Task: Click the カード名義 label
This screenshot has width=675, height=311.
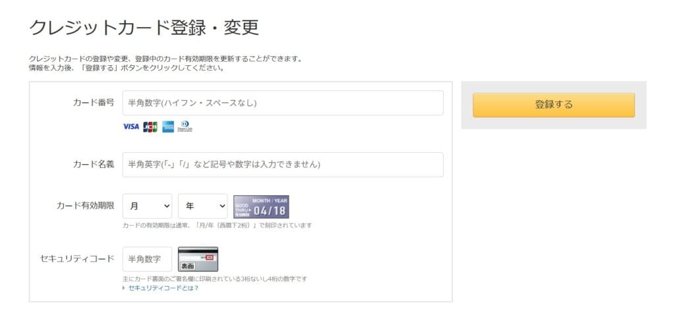Action: click(x=94, y=164)
